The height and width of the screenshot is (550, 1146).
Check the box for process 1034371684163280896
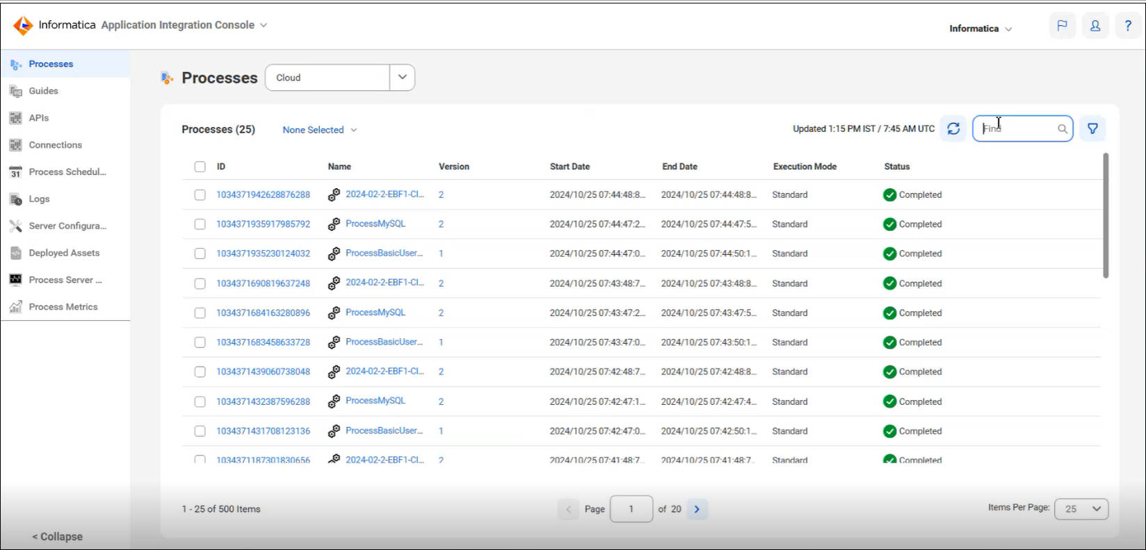[x=200, y=313]
